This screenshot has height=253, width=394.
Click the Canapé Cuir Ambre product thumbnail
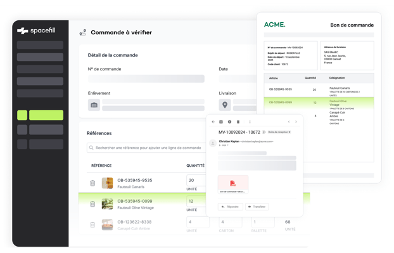107,225
